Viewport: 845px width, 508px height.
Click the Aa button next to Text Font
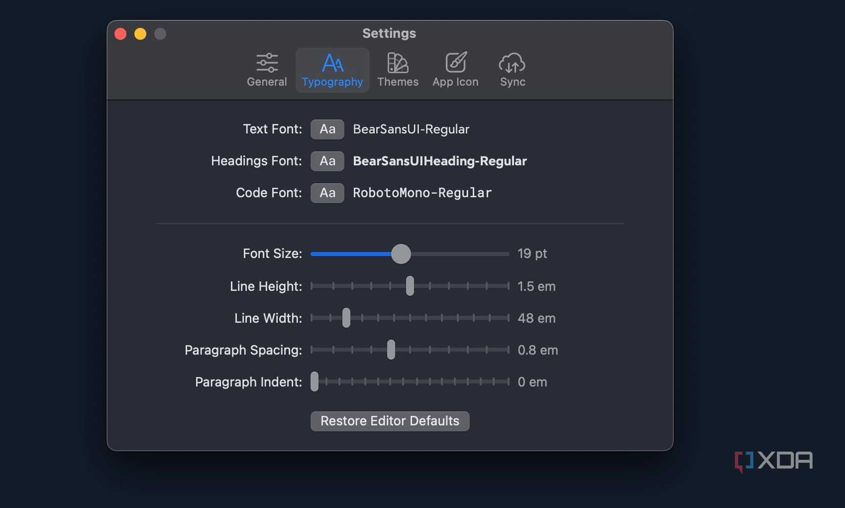coord(327,129)
